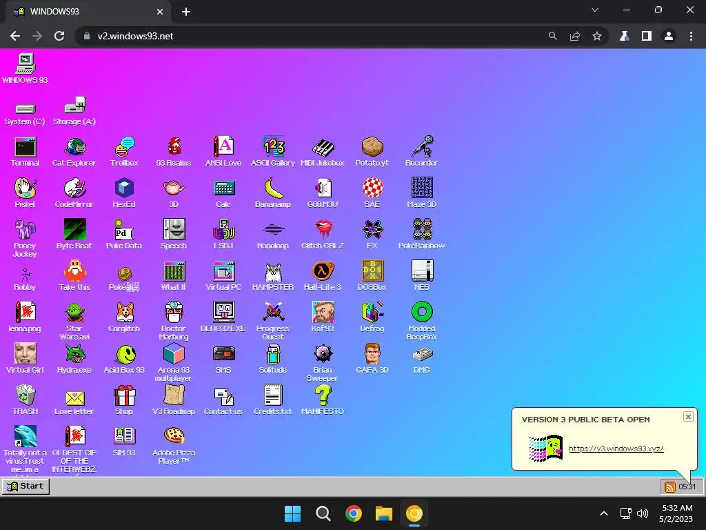Open the Shop gift box icon

click(124, 400)
